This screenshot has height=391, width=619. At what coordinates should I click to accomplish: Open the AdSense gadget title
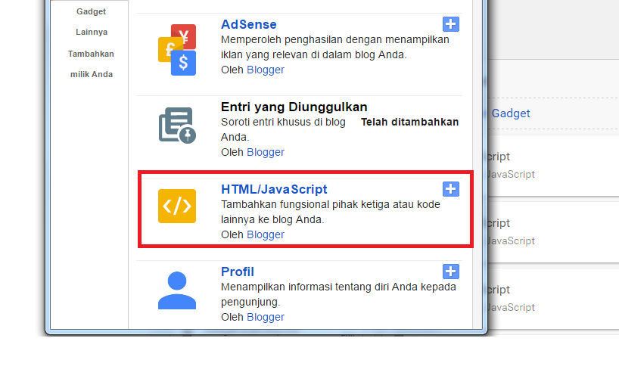(x=249, y=24)
